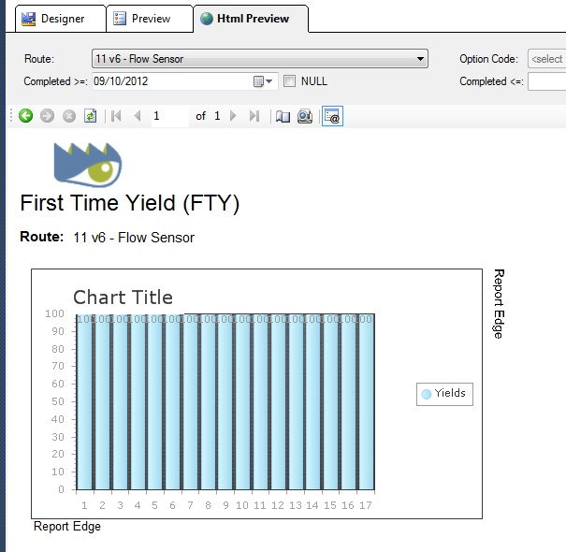Click the Yields legend color swatch
Image resolution: width=566 pixels, height=552 pixels.
(427, 394)
